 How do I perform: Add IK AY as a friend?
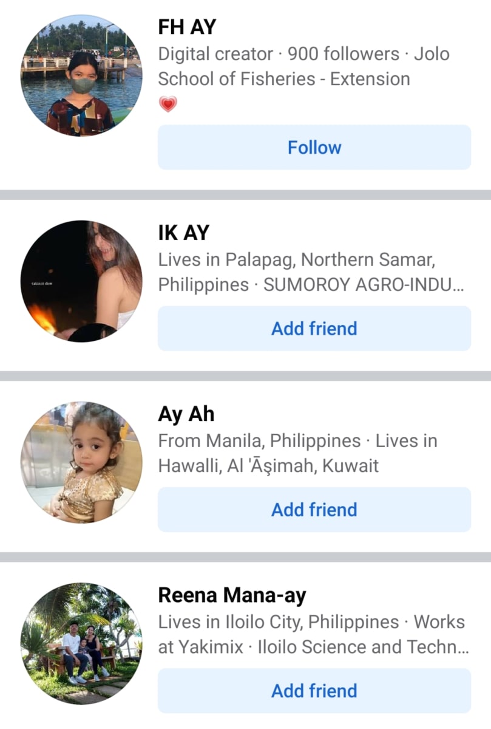(314, 329)
